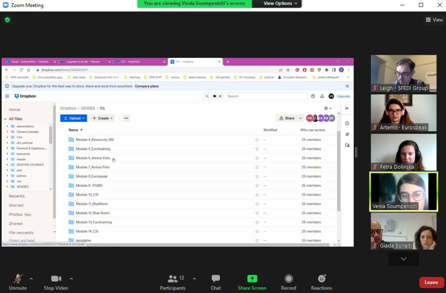The height and width of the screenshot is (293, 446).
Task: Open Shared in the Dropbox sidebar
Action: 16,224
